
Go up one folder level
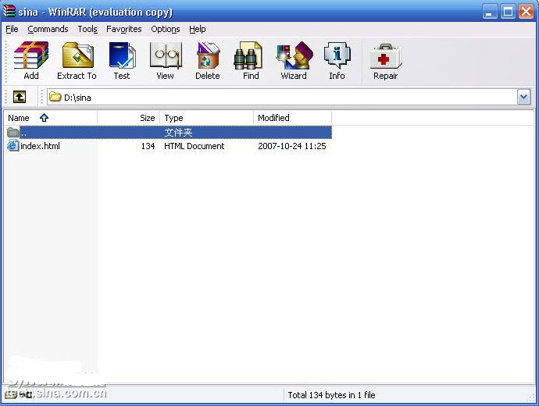[x=20, y=97]
